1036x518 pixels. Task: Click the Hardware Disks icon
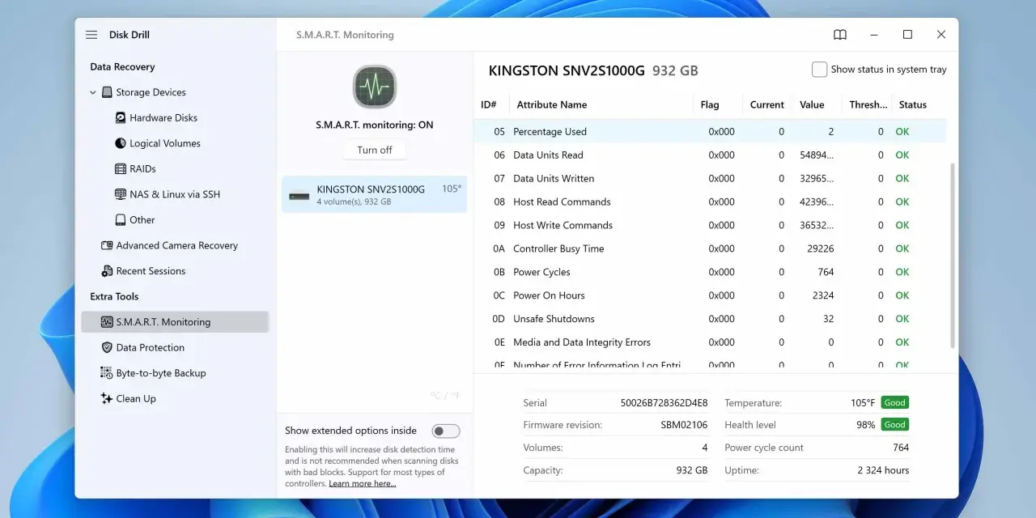pos(121,117)
